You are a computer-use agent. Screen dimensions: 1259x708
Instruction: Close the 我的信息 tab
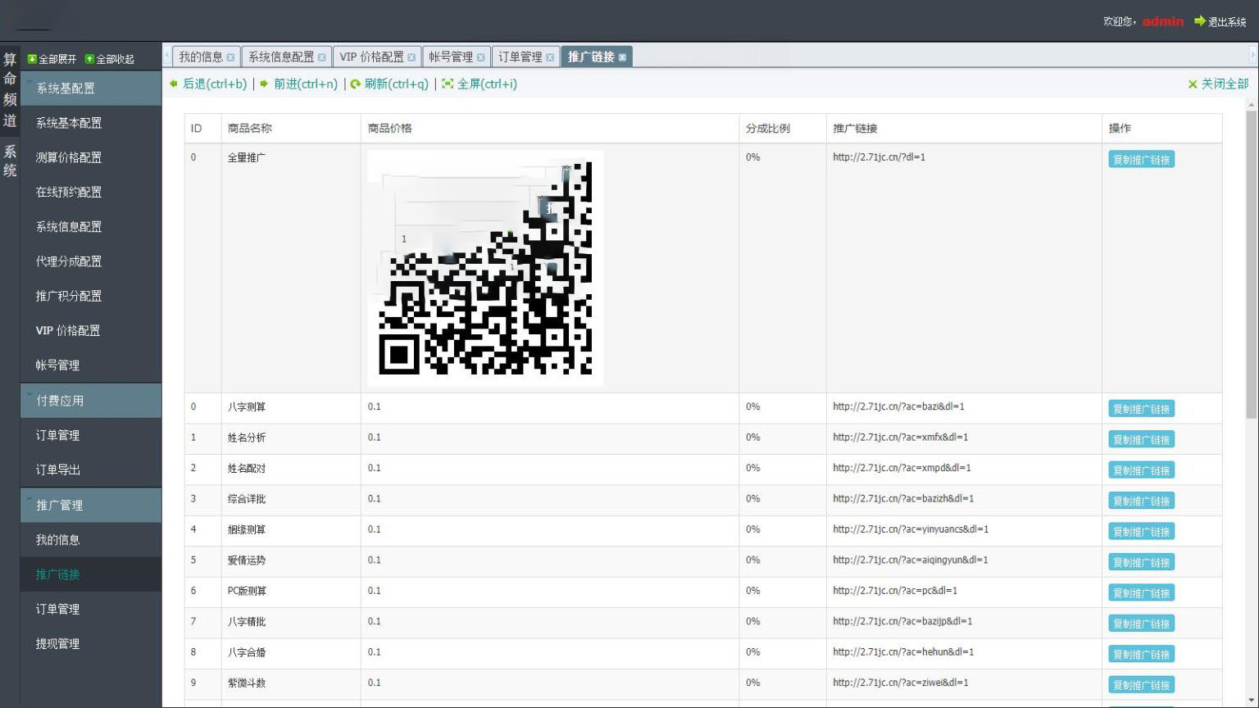click(x=230, y=57)
